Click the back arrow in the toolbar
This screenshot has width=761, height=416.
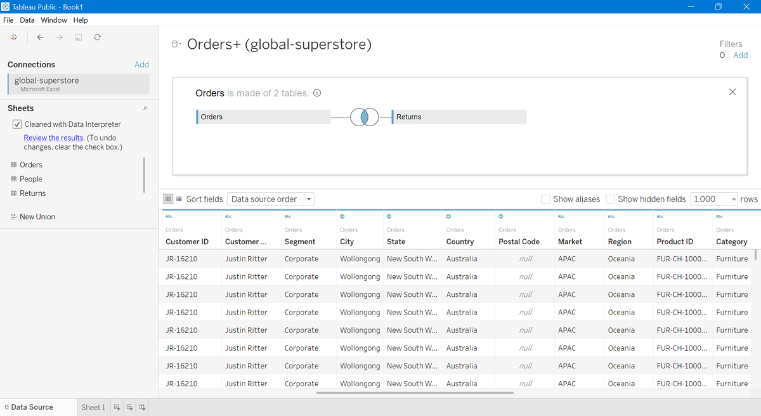tap(40, 37)
